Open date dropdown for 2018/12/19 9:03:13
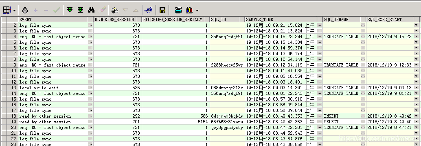Image resolution: width=421 pixels, height=146 pixels. 416,88
